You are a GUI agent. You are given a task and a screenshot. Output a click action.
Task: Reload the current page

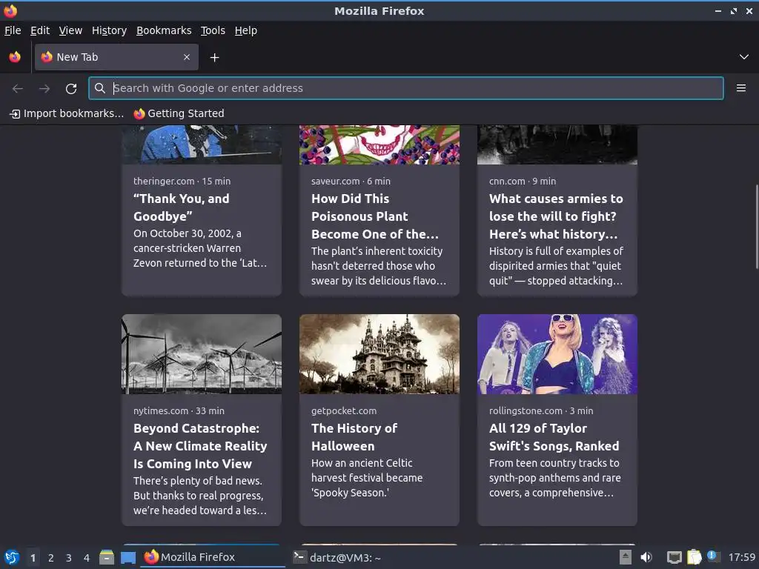pos(71,88)
